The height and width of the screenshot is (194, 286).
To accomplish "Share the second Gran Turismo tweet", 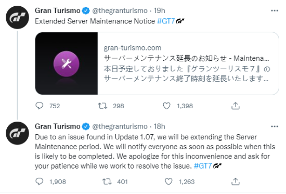I will pos(235,182).
